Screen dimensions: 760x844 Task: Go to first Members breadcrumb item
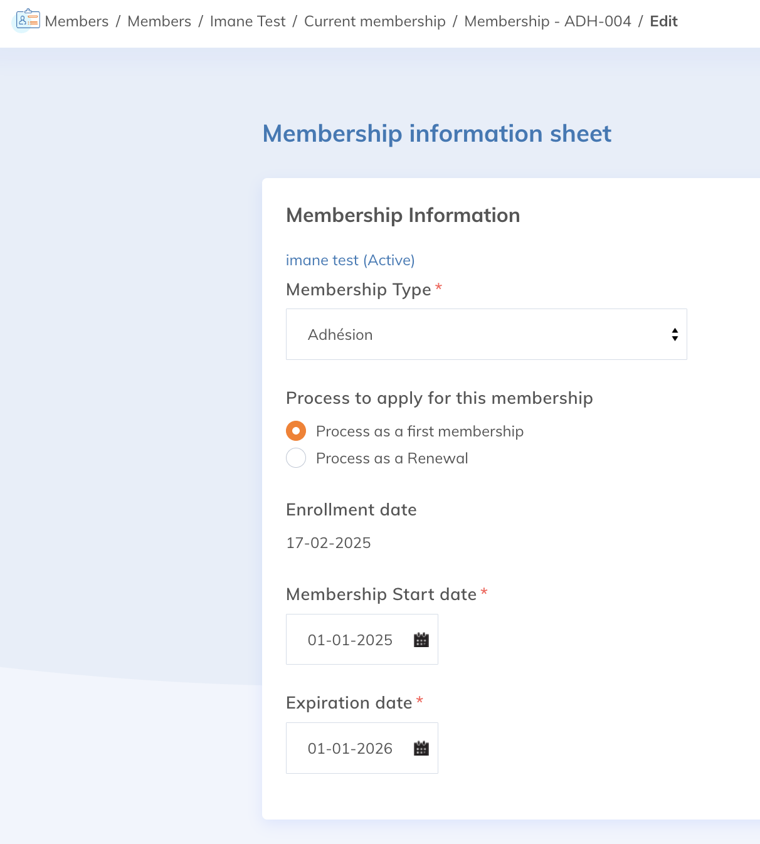click(77, 21)
